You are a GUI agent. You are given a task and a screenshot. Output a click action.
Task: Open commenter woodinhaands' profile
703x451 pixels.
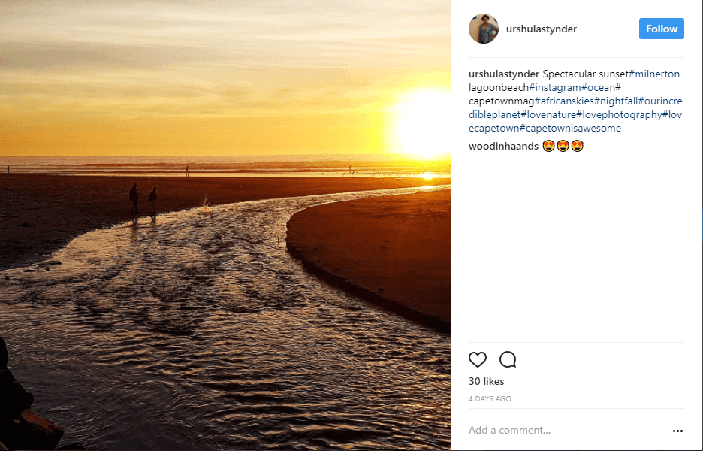coord(503,146)
